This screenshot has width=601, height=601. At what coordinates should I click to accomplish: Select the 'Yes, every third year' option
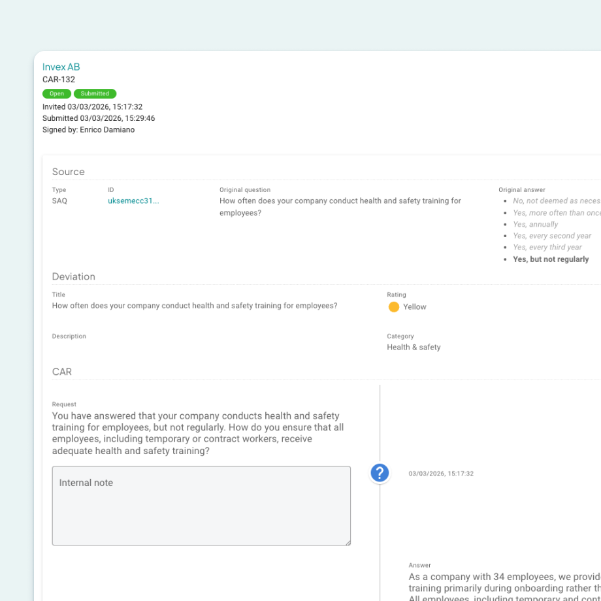(547, 248)
